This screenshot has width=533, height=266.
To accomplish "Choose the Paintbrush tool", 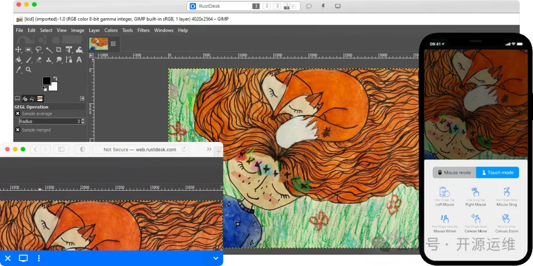I will coord(29,60).
